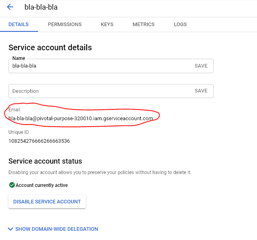Save the service account name
Screen dimensions: 257x240
coord(201,66)
